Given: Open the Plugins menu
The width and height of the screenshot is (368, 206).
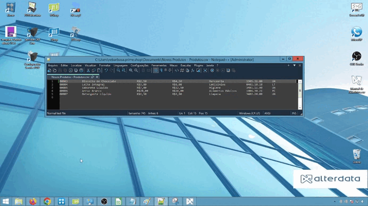Looking at the screenshot, I should click(x=198, y=65).
